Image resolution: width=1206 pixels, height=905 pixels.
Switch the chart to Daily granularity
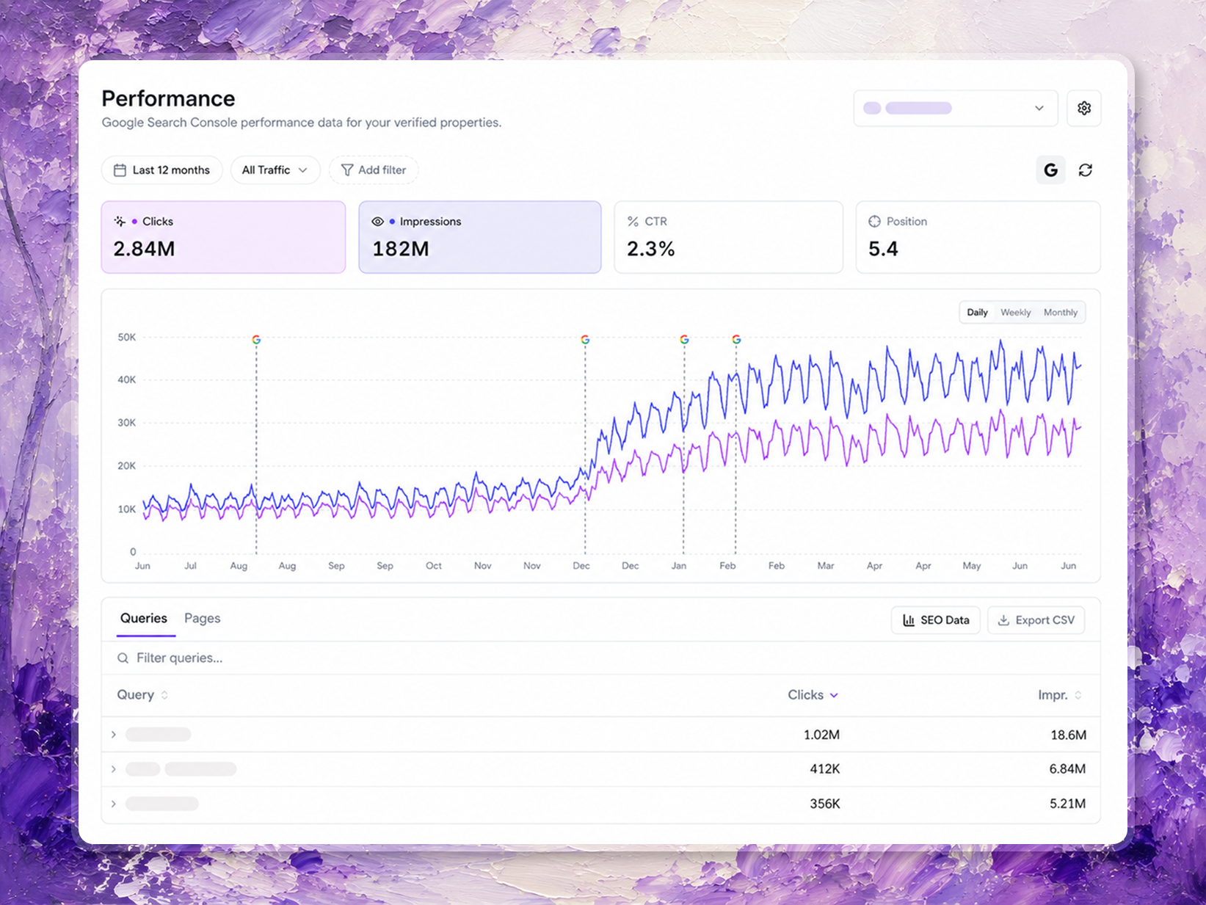(977, 313)
